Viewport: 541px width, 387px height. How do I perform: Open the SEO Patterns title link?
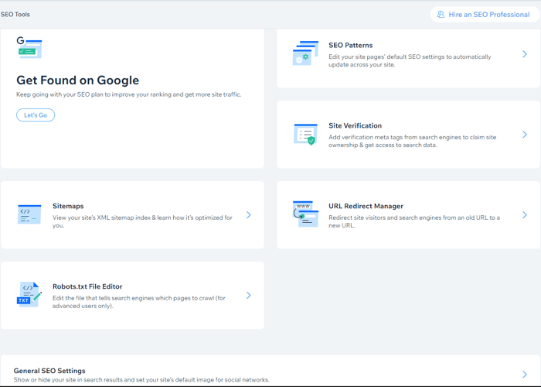click(x=351, y=45)
